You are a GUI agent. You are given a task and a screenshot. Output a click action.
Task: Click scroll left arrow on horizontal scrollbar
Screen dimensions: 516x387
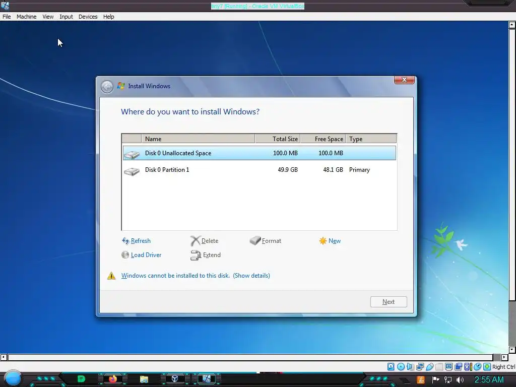4,357
